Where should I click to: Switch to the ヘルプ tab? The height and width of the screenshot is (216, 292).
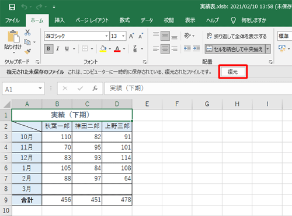213,20
